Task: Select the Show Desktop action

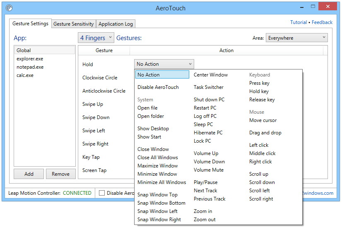Action: (x=153, y=129)
